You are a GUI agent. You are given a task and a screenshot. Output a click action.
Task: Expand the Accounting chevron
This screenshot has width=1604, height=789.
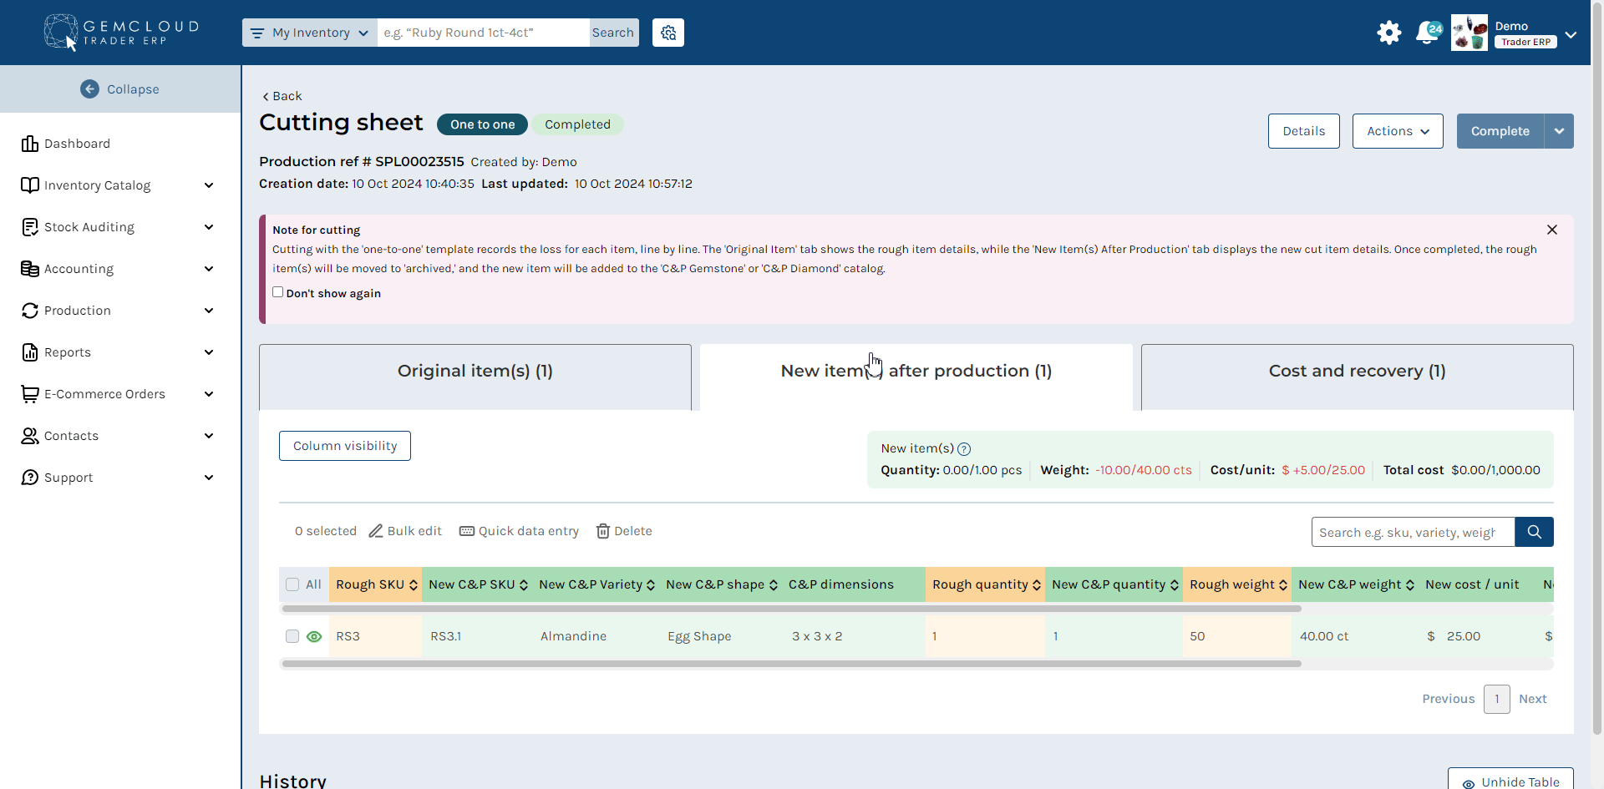point(209,269)
